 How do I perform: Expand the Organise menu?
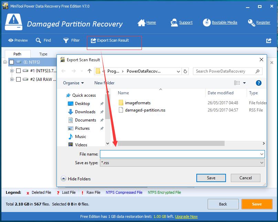click(73, 83)
